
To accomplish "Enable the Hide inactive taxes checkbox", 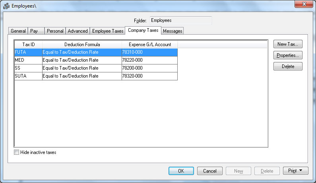I will (x=17, y=152).
